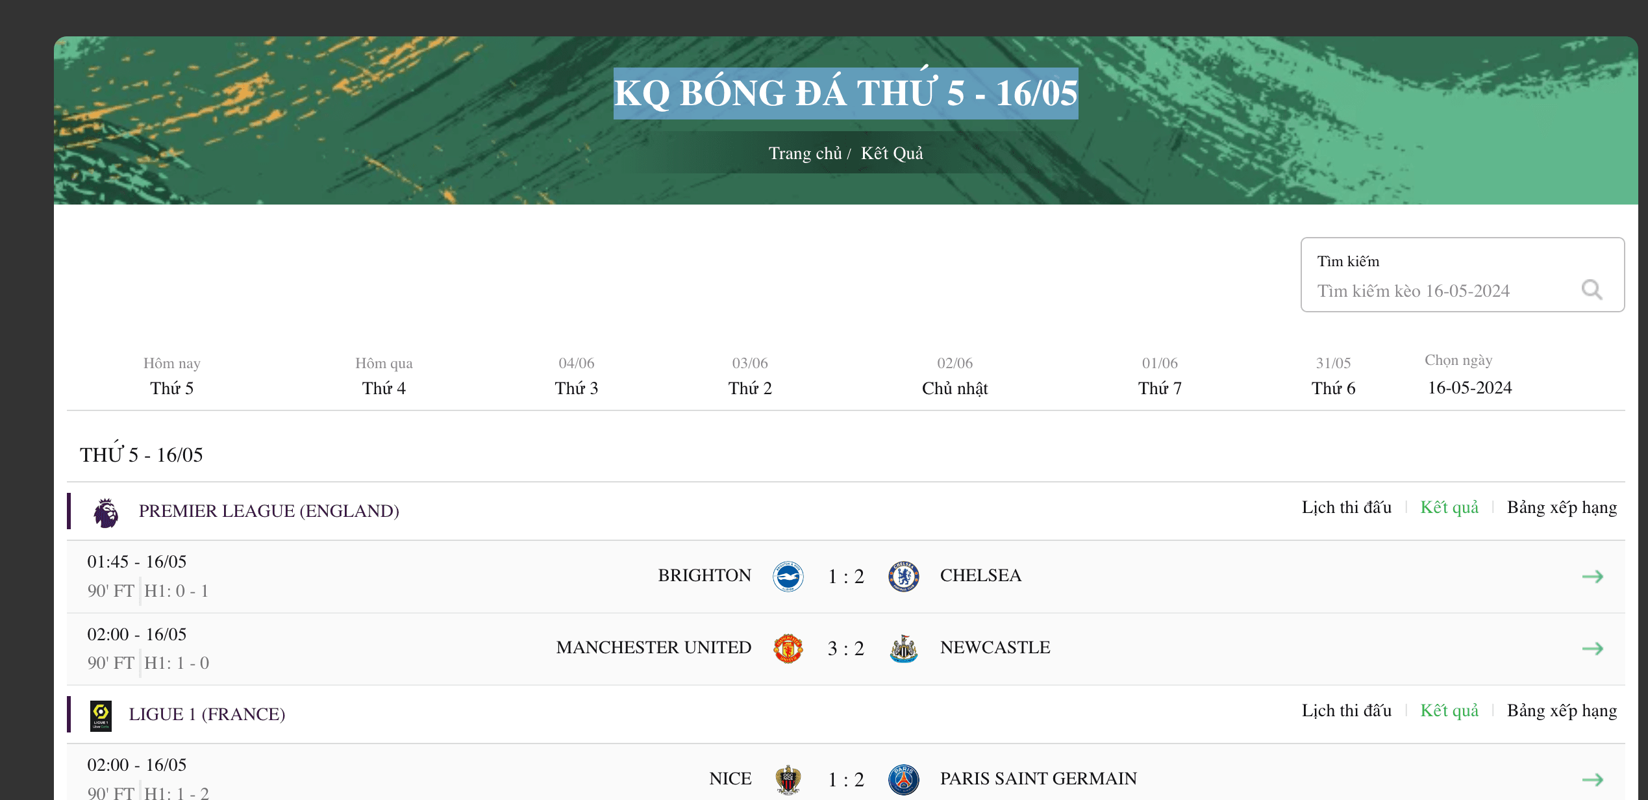The height and width of the screenshot is (800, 1648).
Task: Switch to the Hôm qua Thứ 4 tab
Action: coord(384,377)
